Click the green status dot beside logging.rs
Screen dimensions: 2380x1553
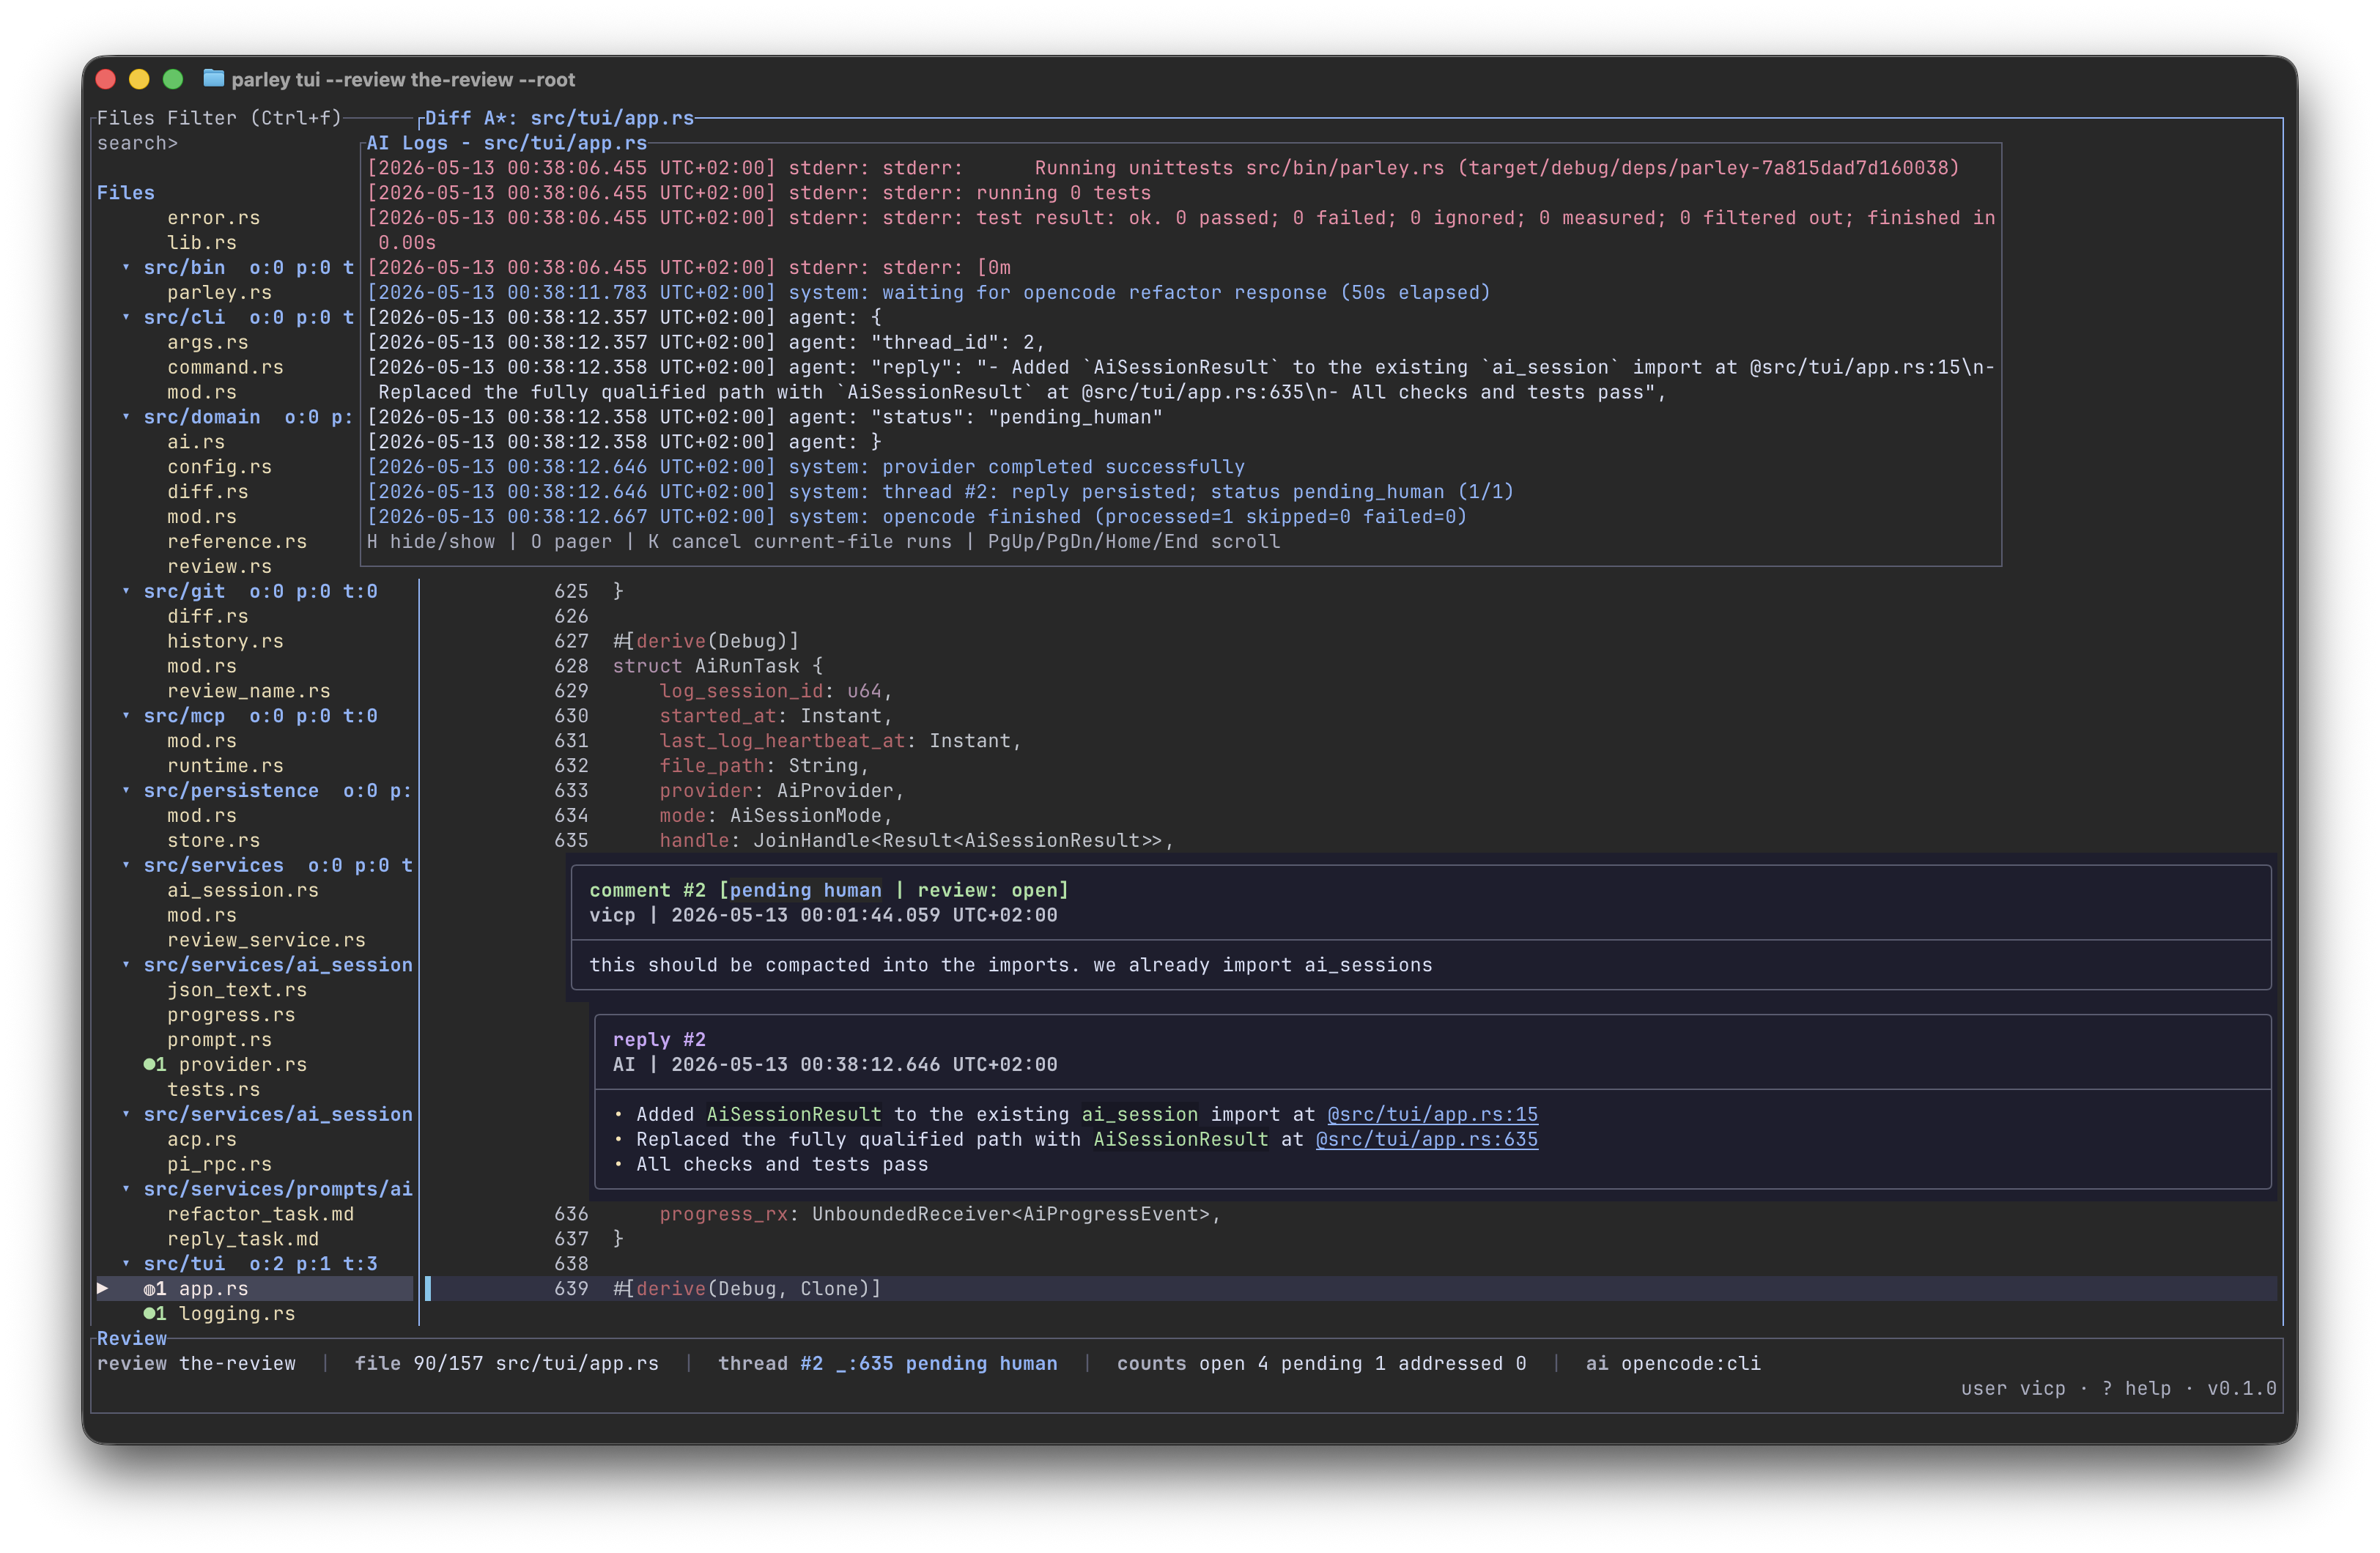(x=149, y=1313)
